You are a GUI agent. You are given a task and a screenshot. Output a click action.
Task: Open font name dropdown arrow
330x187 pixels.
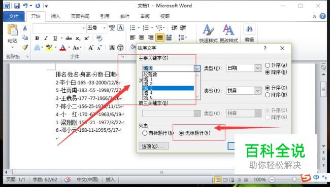click(84, 28)
